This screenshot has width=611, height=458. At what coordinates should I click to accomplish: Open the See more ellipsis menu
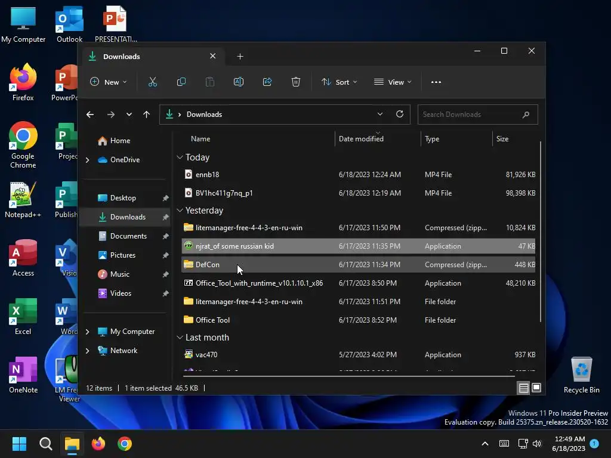tap(436, 82)
